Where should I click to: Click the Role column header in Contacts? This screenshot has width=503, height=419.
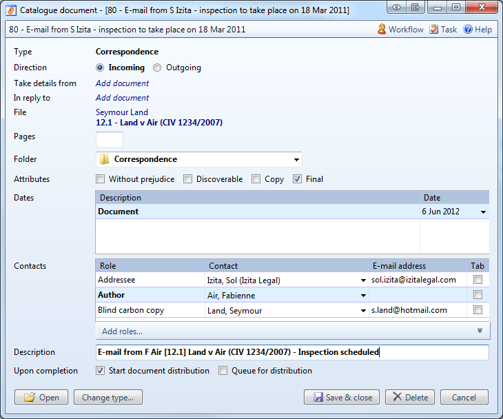coord(150,265)
